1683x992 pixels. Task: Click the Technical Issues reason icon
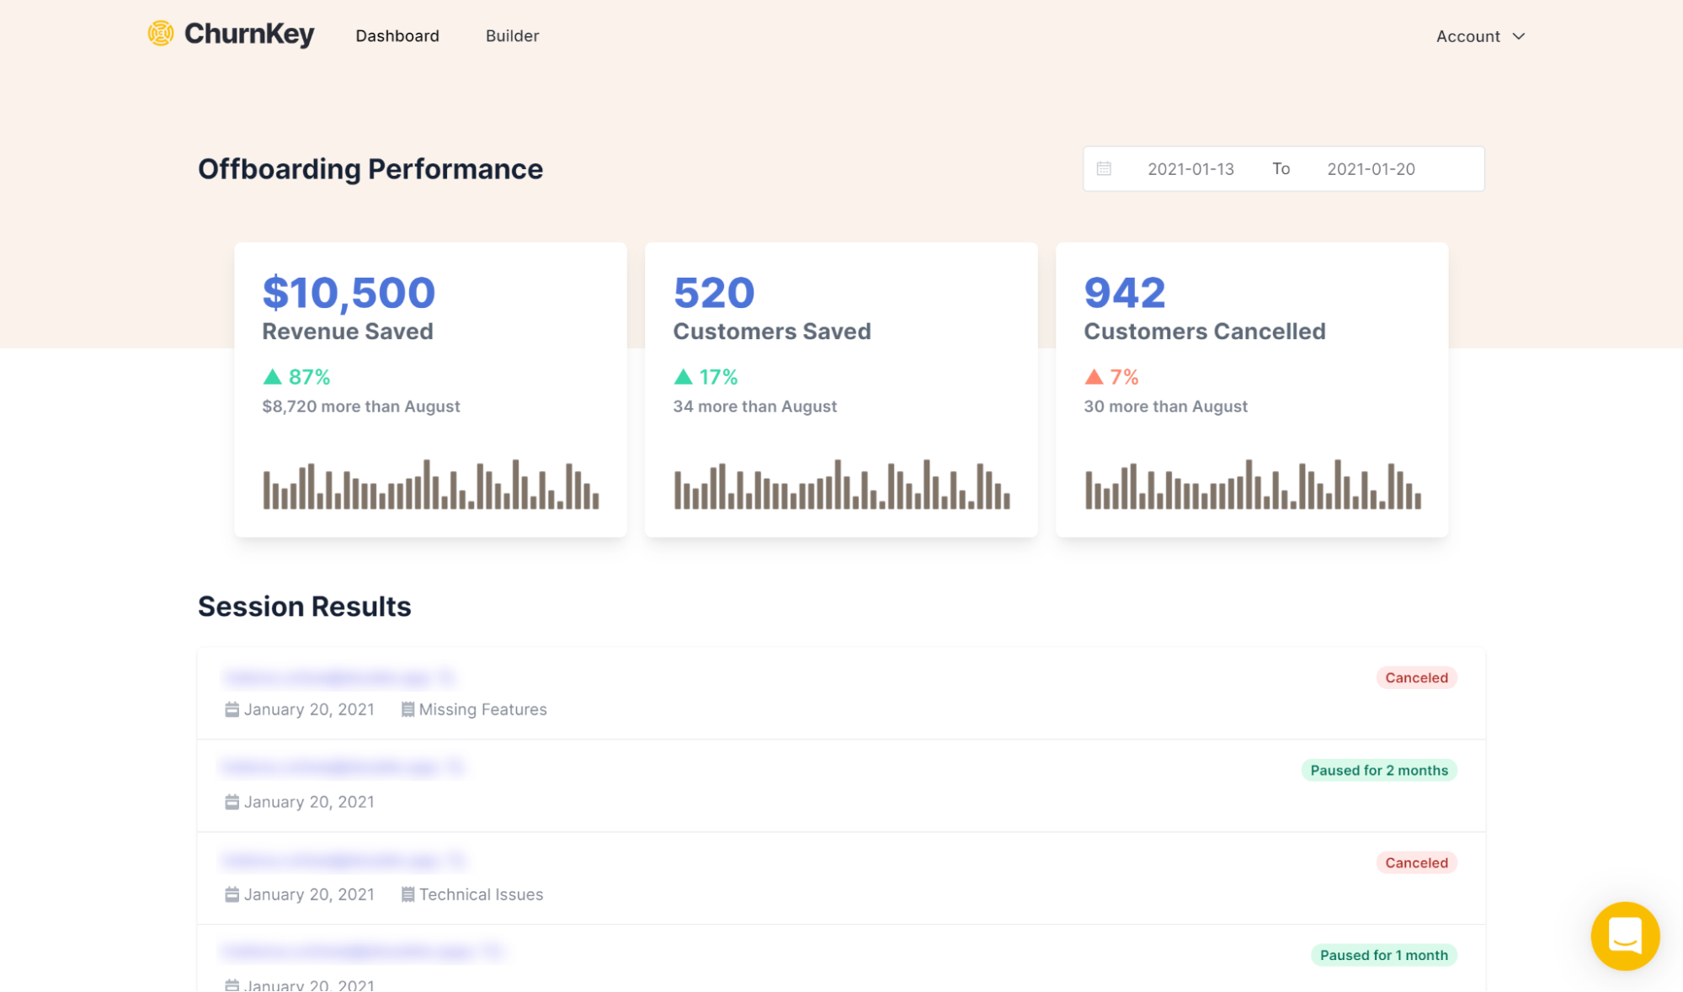407,894
